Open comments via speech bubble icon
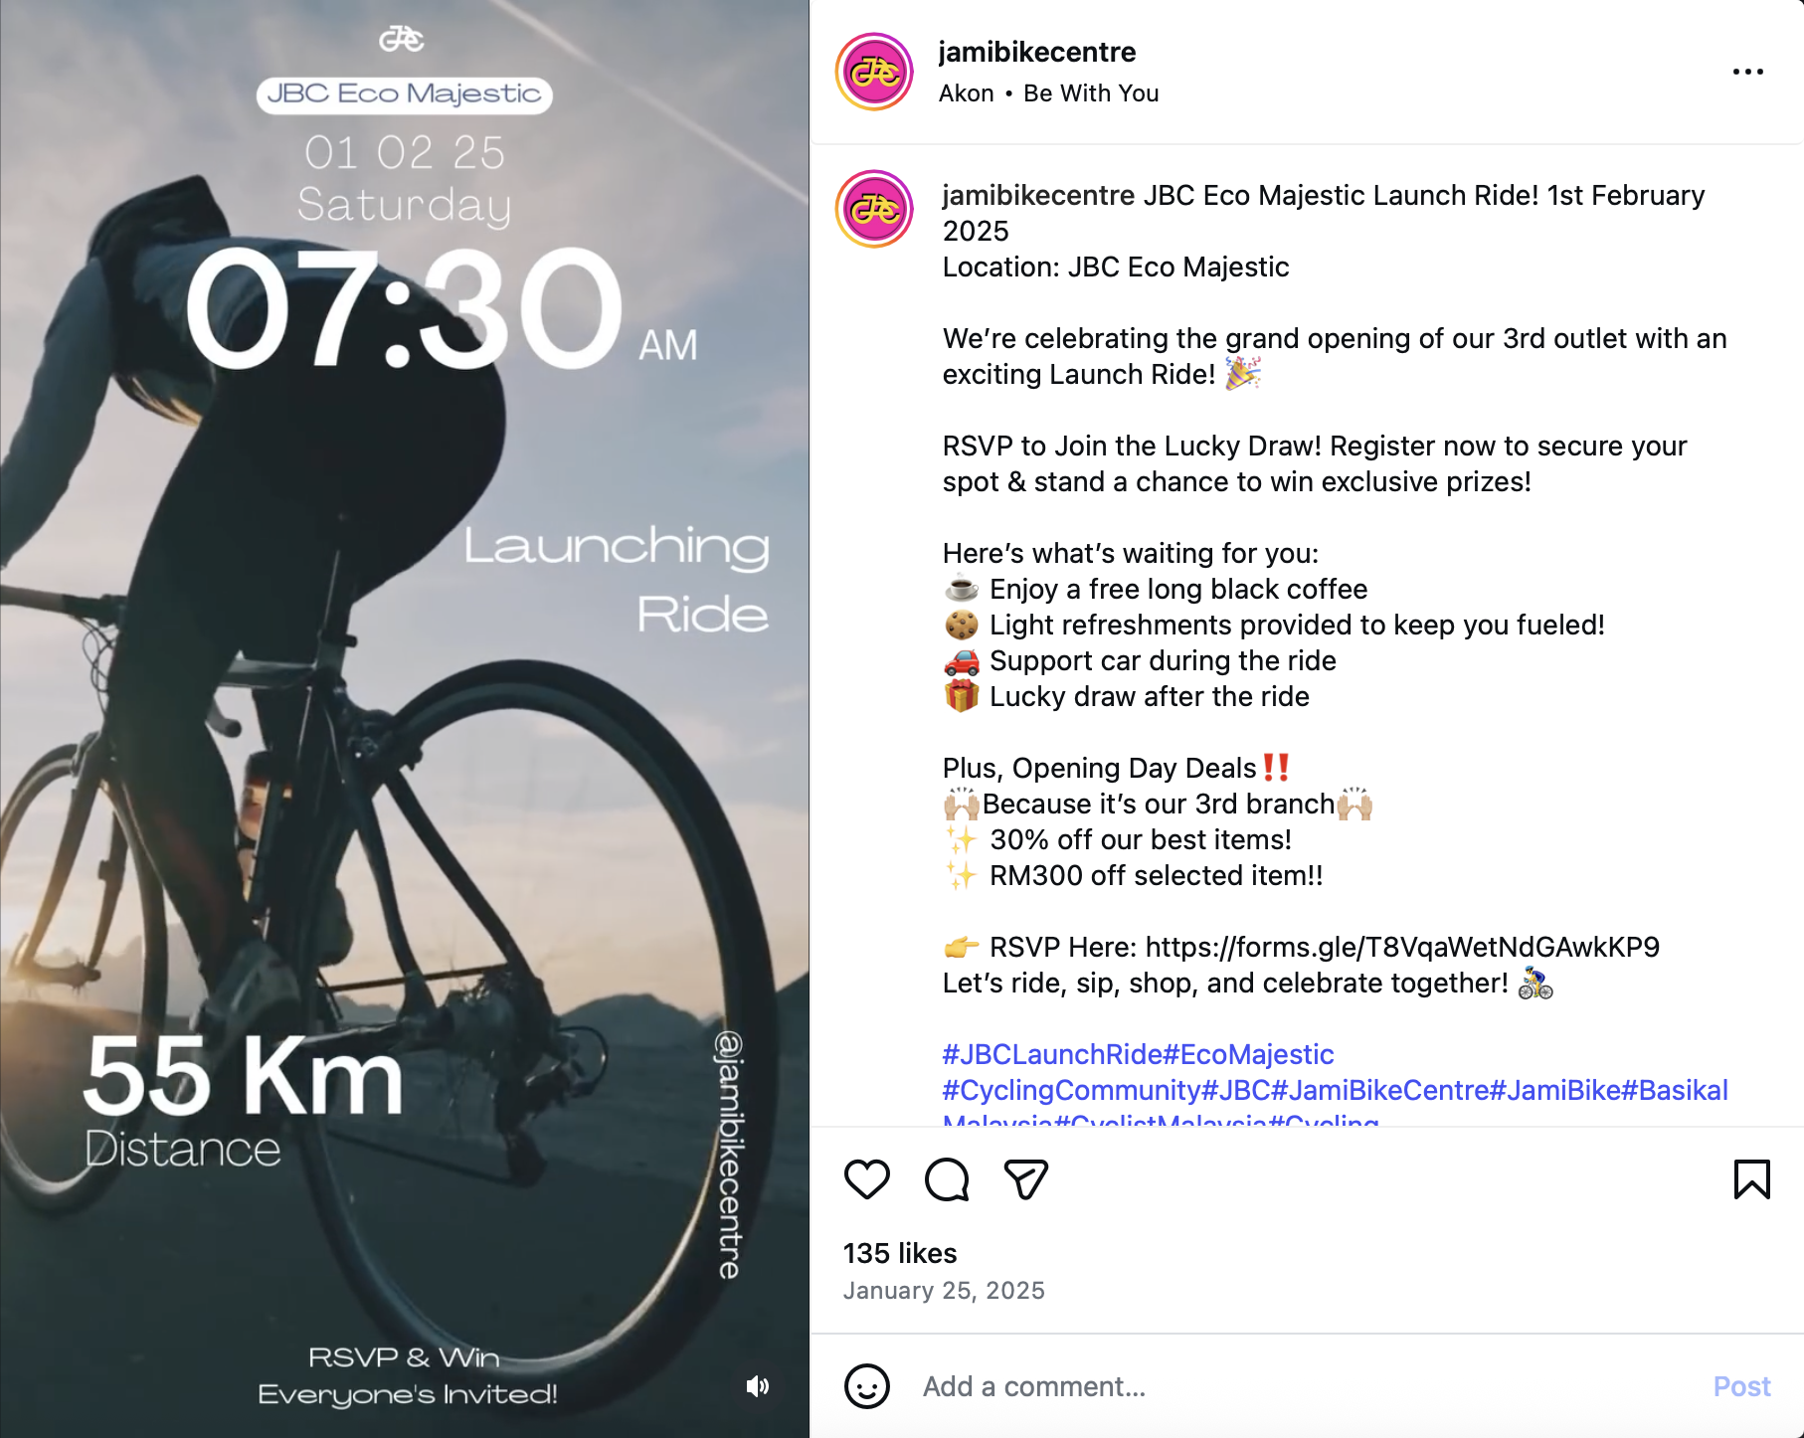This screenshot has width=1804, height=1438. pos(947,1179)
